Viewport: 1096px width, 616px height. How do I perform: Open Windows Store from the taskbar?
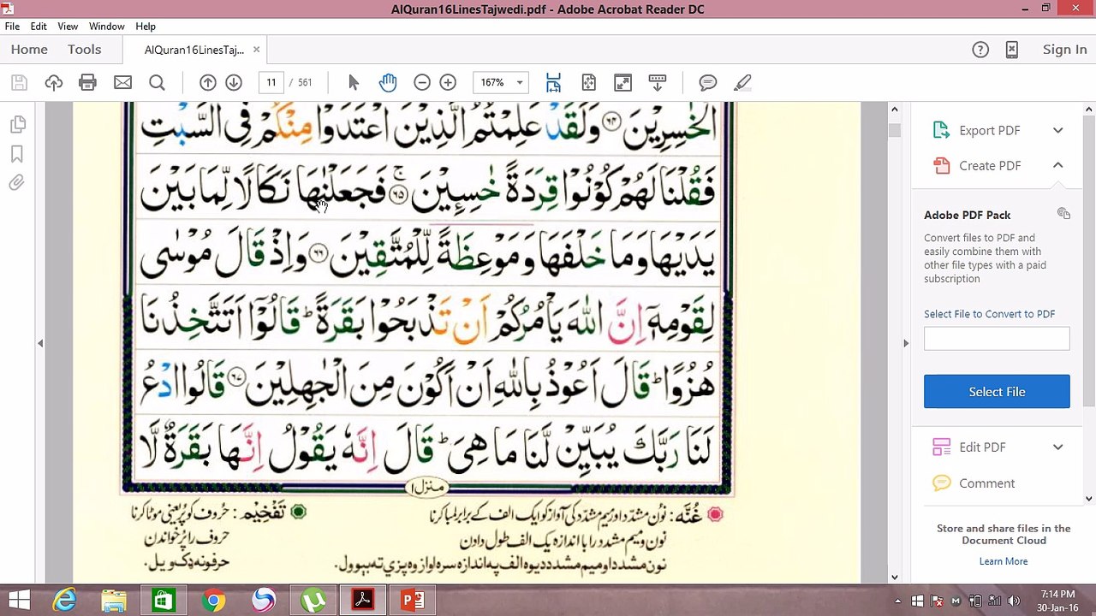(164, 600)
